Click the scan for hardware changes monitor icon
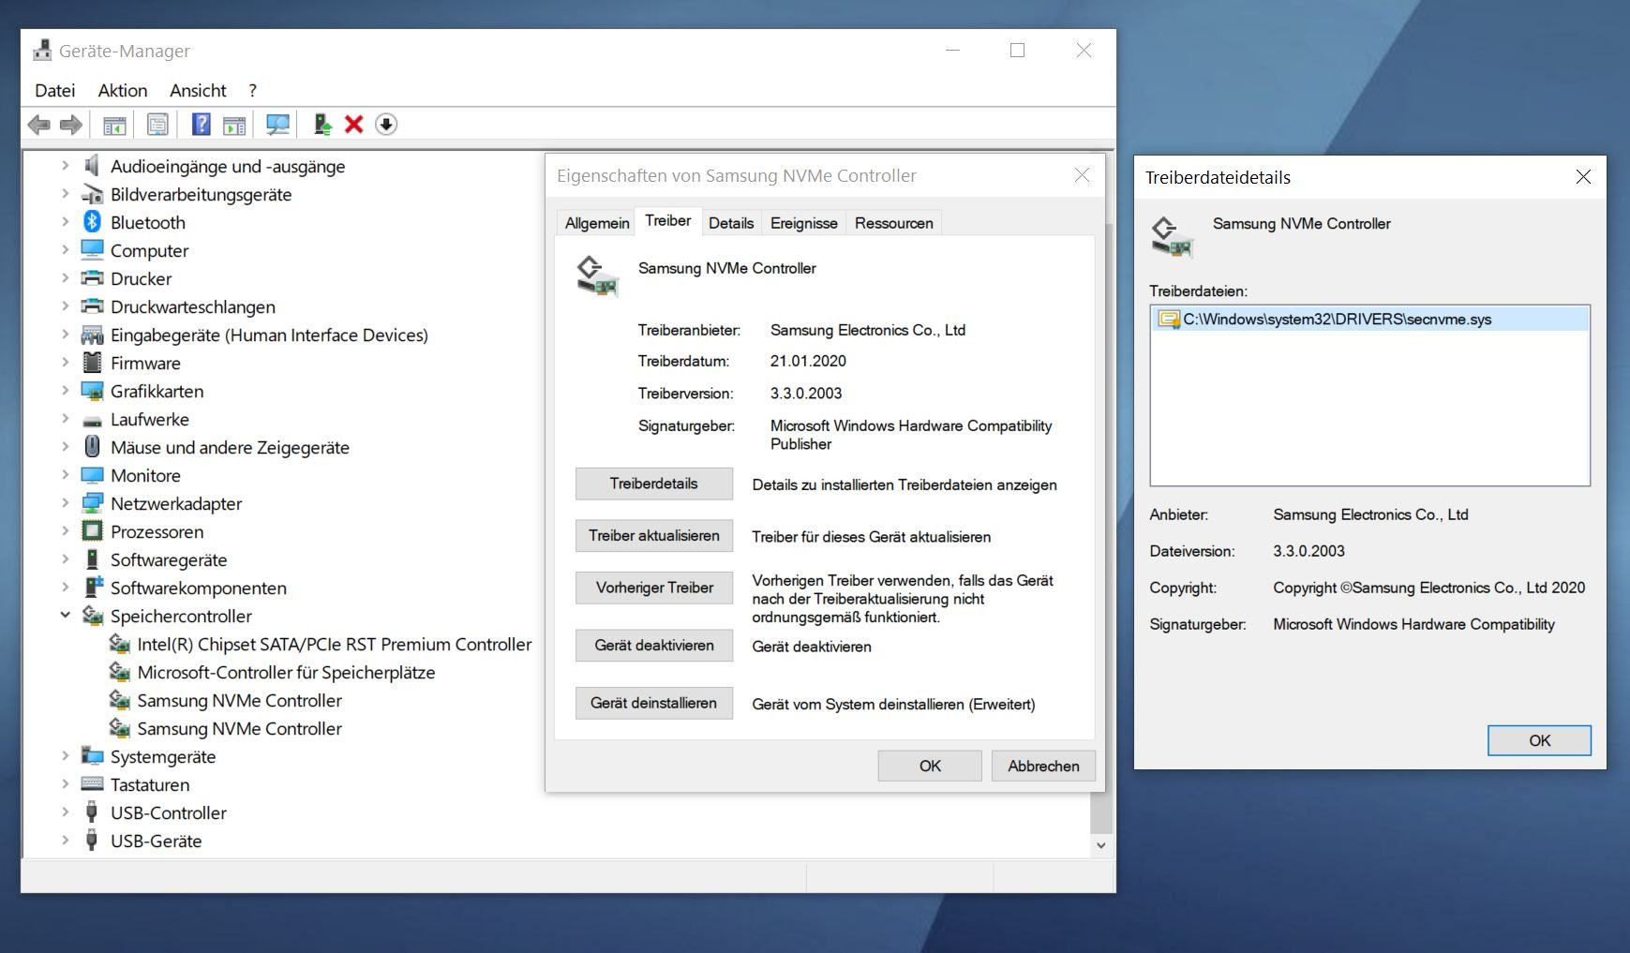The height and width of the screenshot is (953, 1630). (277, 125)
